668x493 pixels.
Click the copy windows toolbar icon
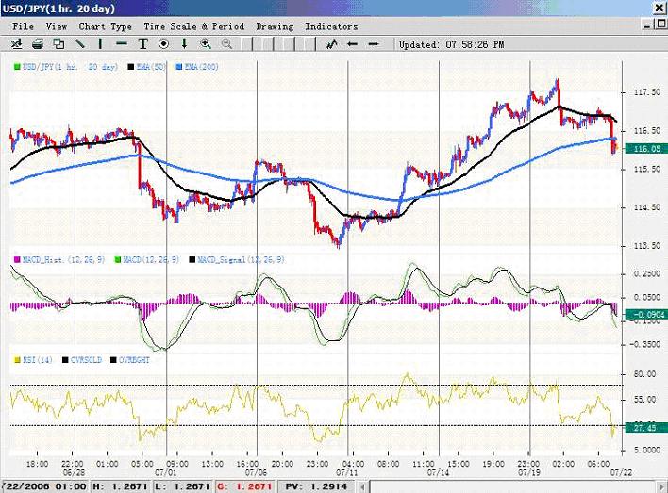pyautogui.click(x=58, y=43)
